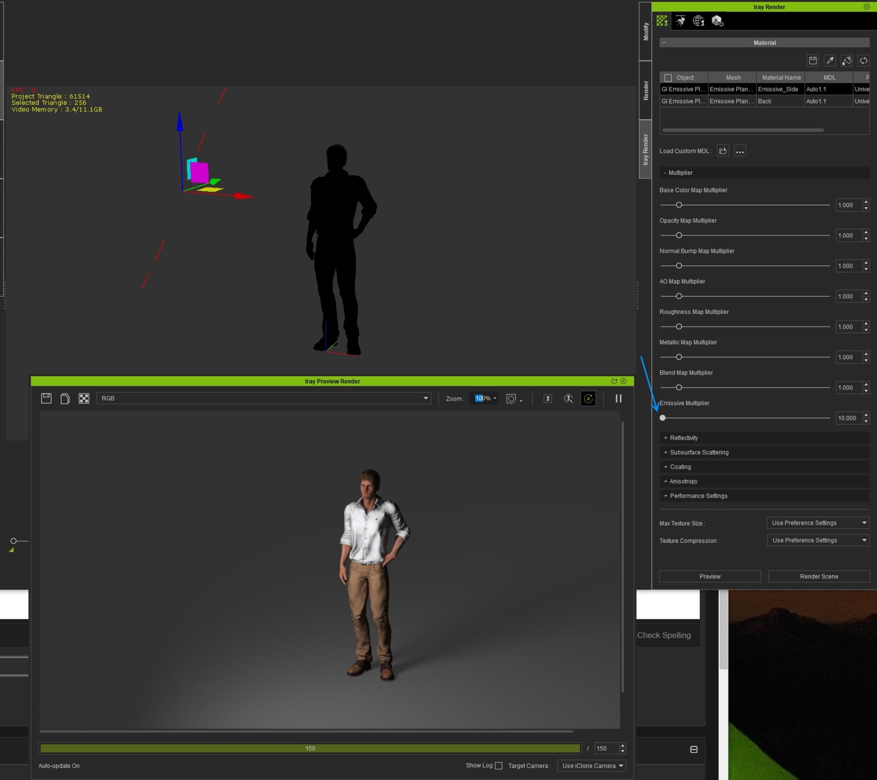The image size is (877, 780).
Task: Select the Back material row
Action: pos(764,101)
